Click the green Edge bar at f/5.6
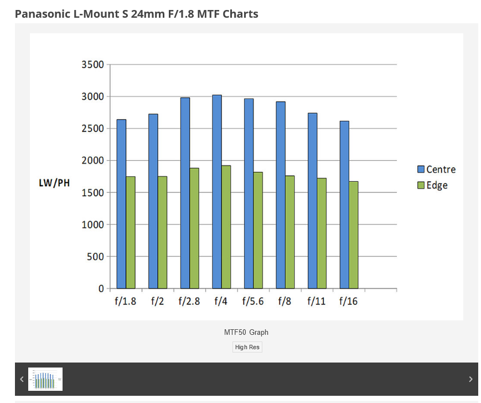 click(x=258, y=231)
